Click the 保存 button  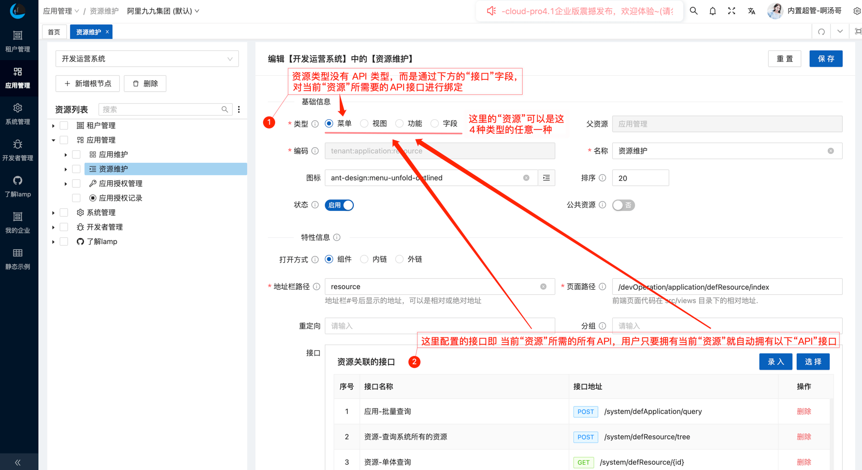(x=826, y=59)
